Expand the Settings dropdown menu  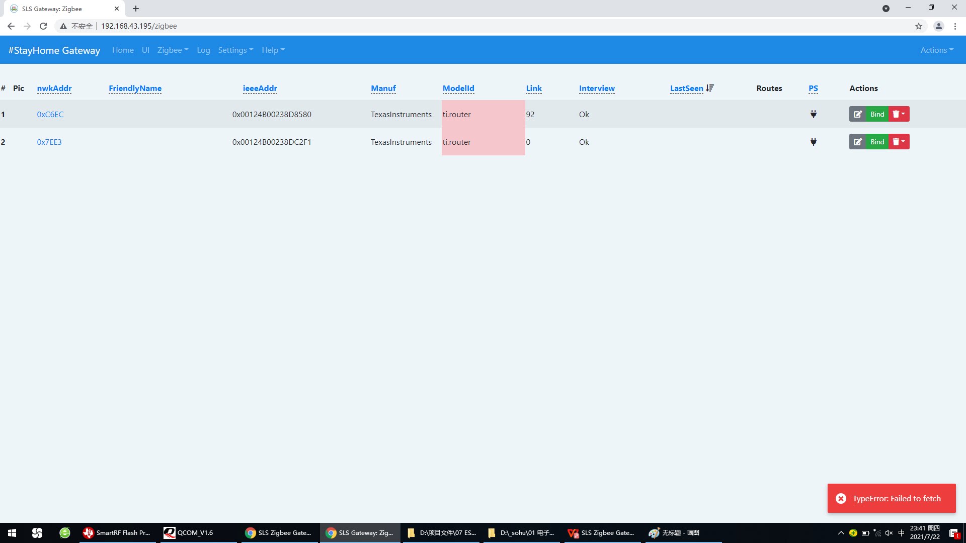[235, 50]
